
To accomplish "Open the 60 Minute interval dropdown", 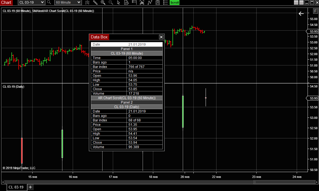I will pyautogui.click(x=68, y=3).
